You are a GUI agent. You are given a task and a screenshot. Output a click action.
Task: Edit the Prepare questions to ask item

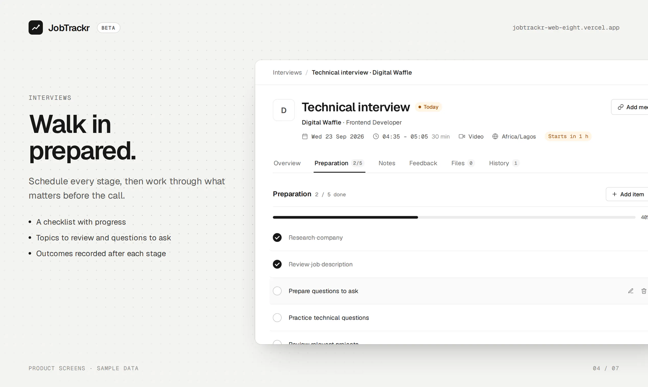pyautogui.click(x=631, y=291)
